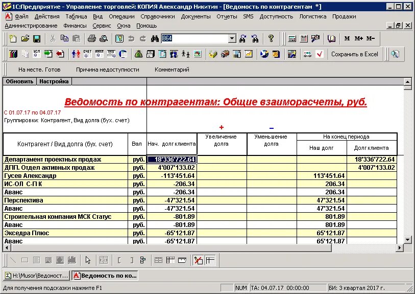This screenshot has height=294, width=415.
Task: Switch to Ведомость по ко... window tab
Action: pos(105,276)
